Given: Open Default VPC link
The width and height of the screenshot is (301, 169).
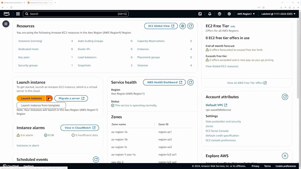Looking at the screenshot, I should pos(216,105).
